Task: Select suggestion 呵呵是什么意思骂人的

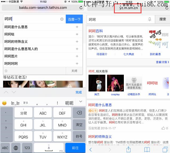Action: pyautogui.click(x=21, y=49)
